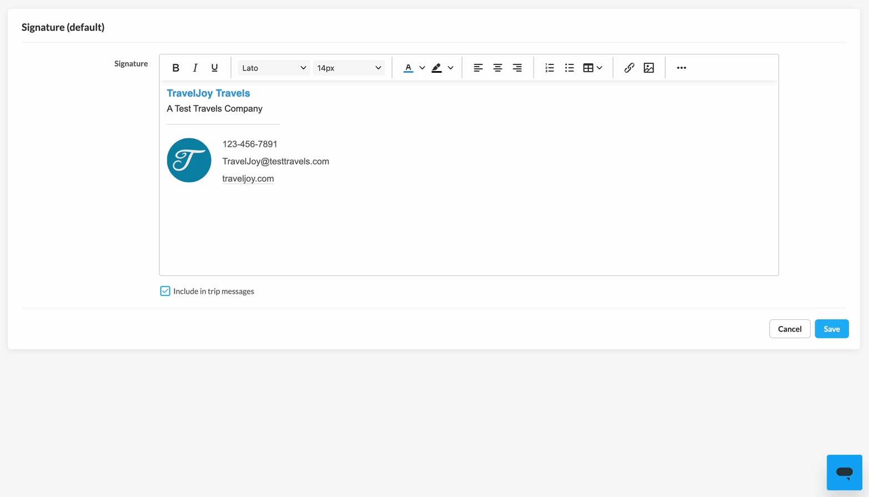Apply the highlight background color
Viewport: 869px width, 497px height.
(436, 68)
